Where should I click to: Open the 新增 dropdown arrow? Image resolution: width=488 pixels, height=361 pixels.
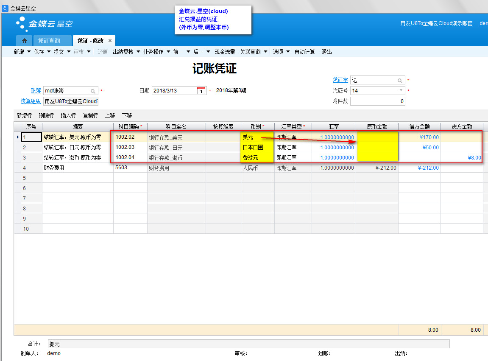[29, 52]
